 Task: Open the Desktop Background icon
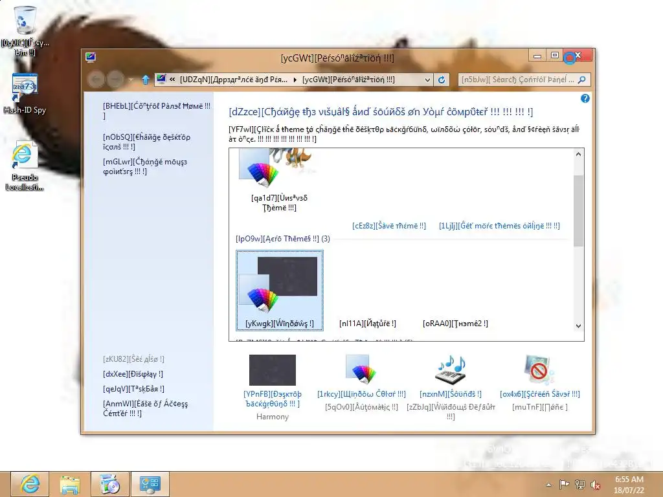(x=273, y=370)
